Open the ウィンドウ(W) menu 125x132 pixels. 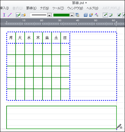point(75,8)
